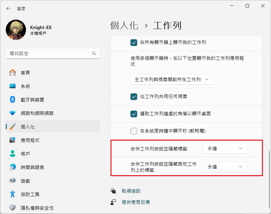271x214 pixels.
Task: Minimize the 設定 window
Action: click(232, 6)
